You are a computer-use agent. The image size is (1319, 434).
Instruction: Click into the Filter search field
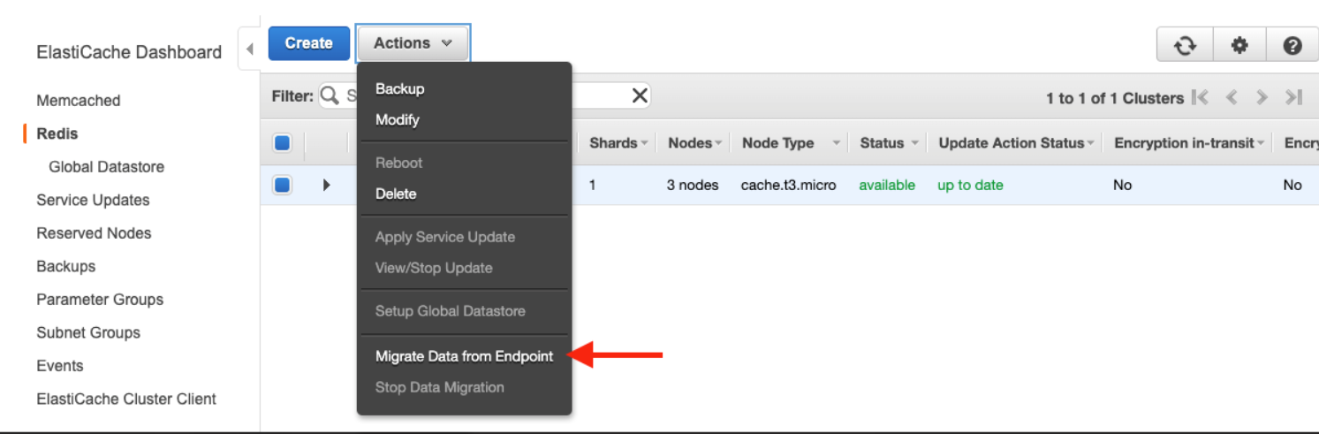coord(486,96)
